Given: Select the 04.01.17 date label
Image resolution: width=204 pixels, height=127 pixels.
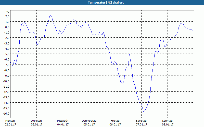Looking at the screenshot, I should point(63,124).
